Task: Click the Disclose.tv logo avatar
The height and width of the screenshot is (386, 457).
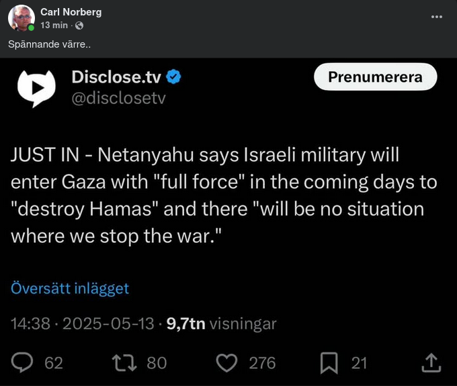Action: pos(36,87)
